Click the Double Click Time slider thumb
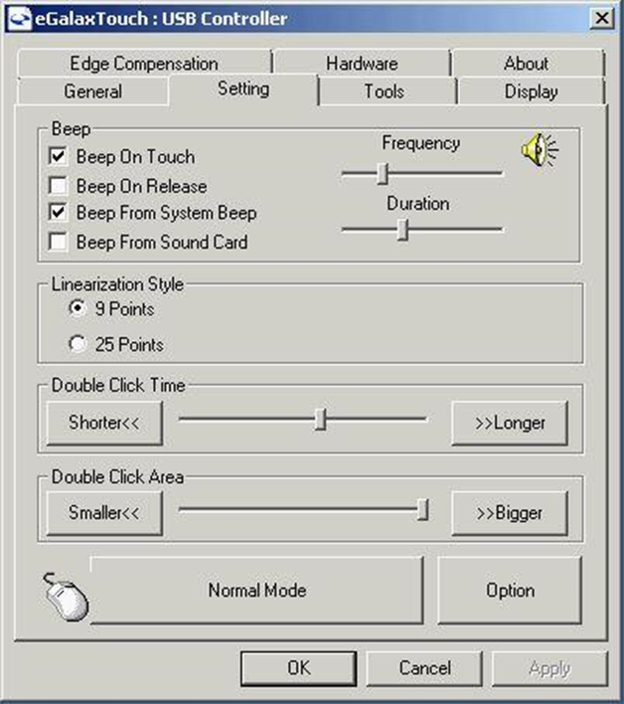 click(x=320, y=419)
